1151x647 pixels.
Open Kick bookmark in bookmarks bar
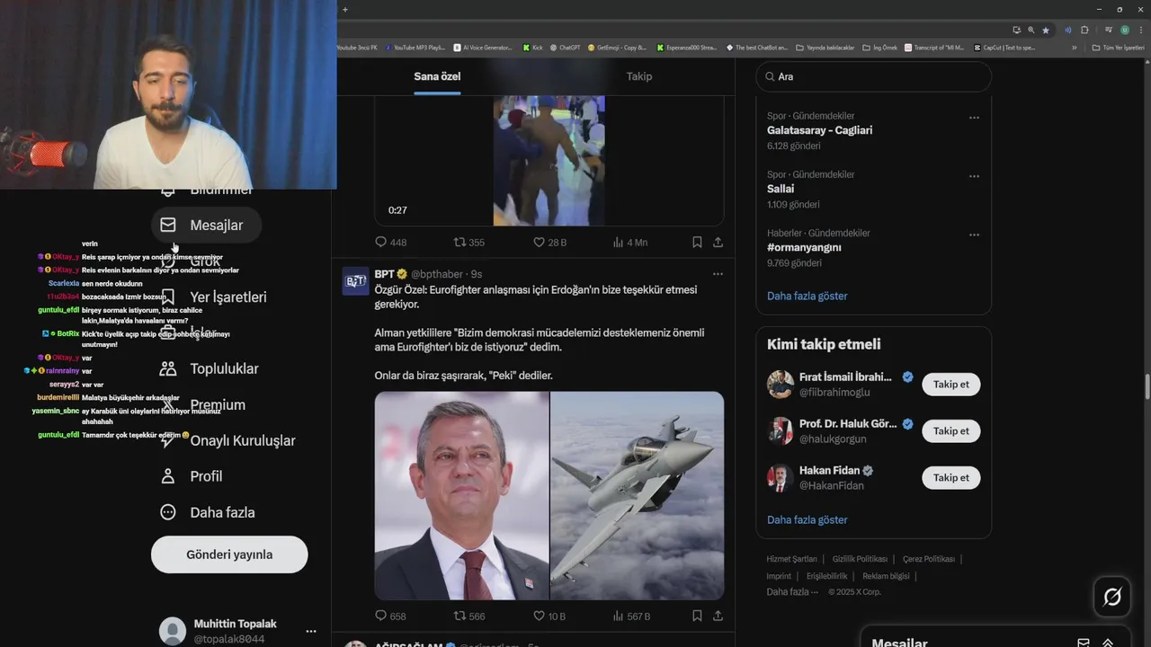532,48
